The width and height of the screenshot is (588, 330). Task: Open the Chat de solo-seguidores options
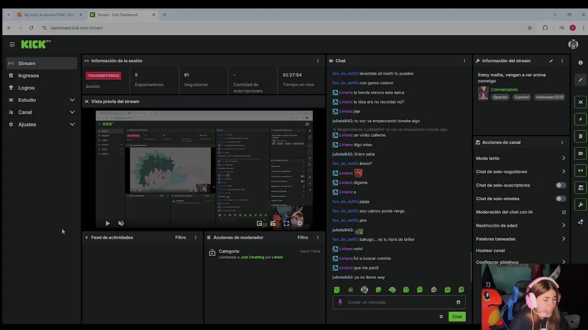pyautogui.click(x=521, y=171)
